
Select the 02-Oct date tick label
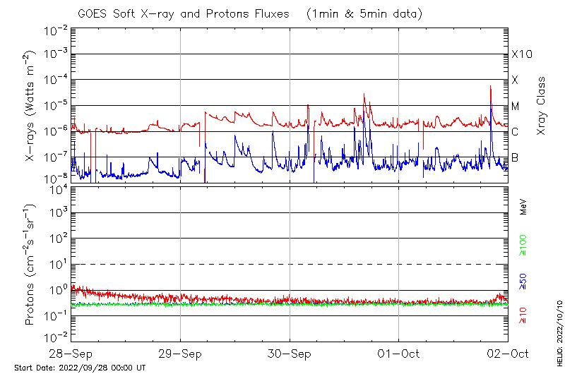point(508,353)
